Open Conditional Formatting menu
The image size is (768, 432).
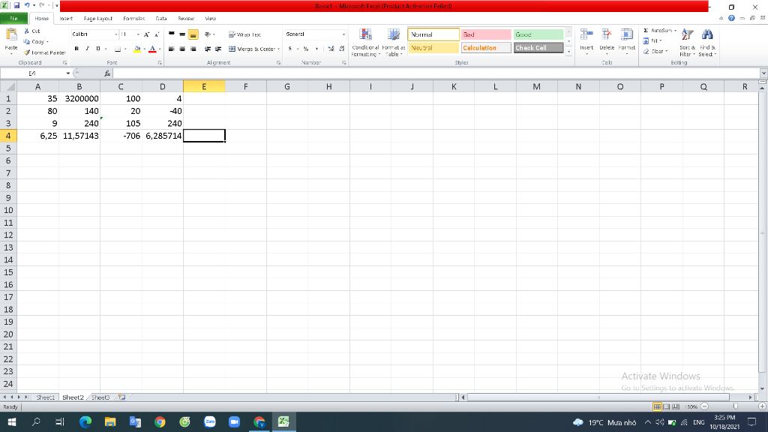[365, 43]
